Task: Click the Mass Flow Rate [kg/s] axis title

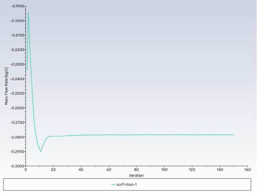Action: pyautogui.click(x=6, y=86)
